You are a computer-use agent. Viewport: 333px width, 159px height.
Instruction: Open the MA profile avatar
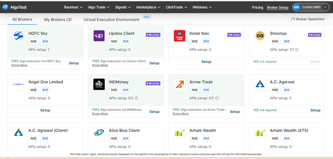coord(296,7)
